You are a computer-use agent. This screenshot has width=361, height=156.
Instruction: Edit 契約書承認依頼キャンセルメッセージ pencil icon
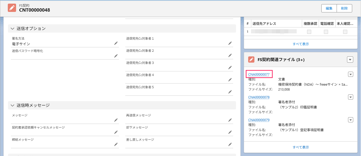116,132
